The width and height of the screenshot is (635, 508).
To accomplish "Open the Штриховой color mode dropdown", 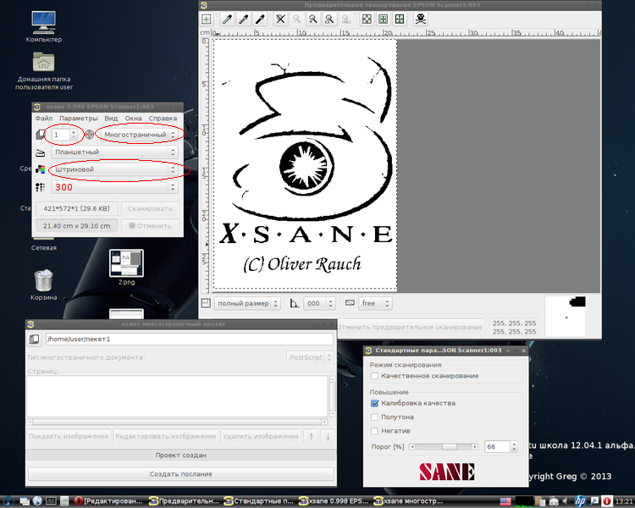I will [114, 169].
